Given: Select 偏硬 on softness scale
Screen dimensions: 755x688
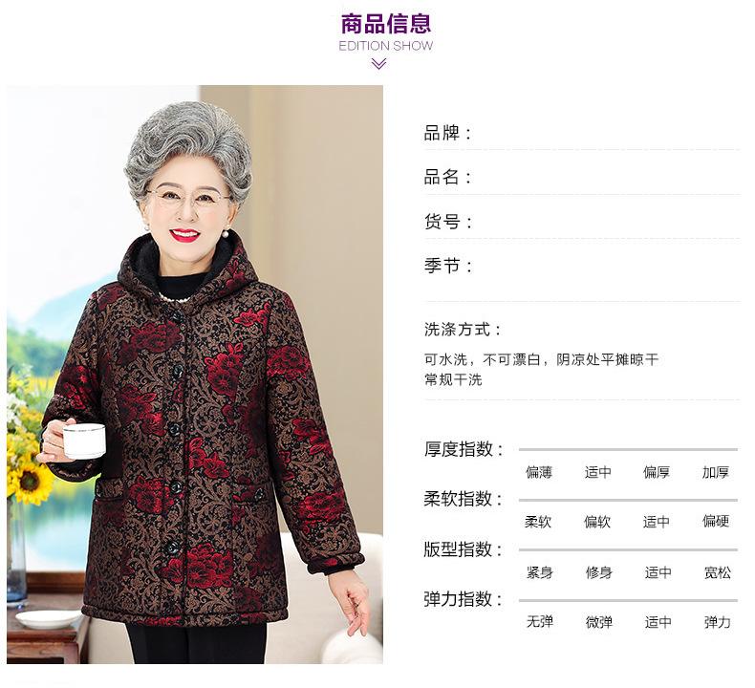Looking at the screenshot, I should pos(716,521).
